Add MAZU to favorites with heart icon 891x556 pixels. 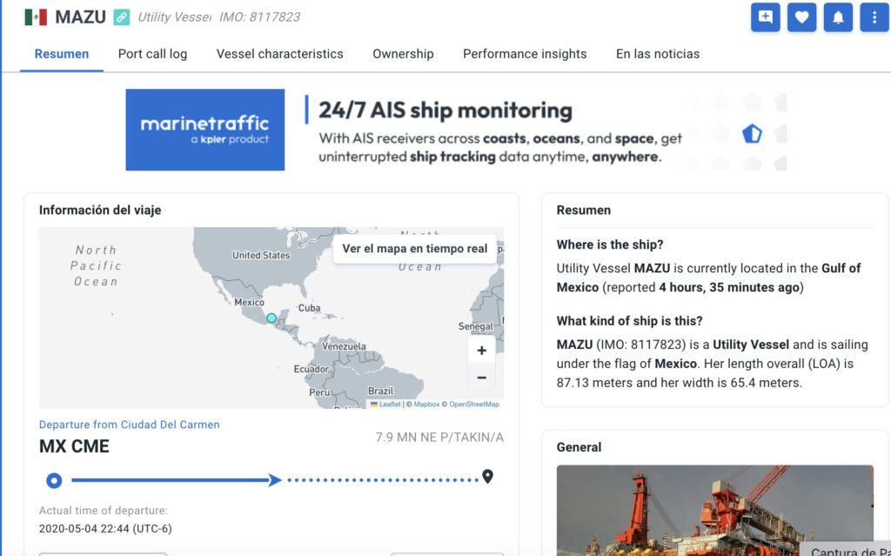801,17
